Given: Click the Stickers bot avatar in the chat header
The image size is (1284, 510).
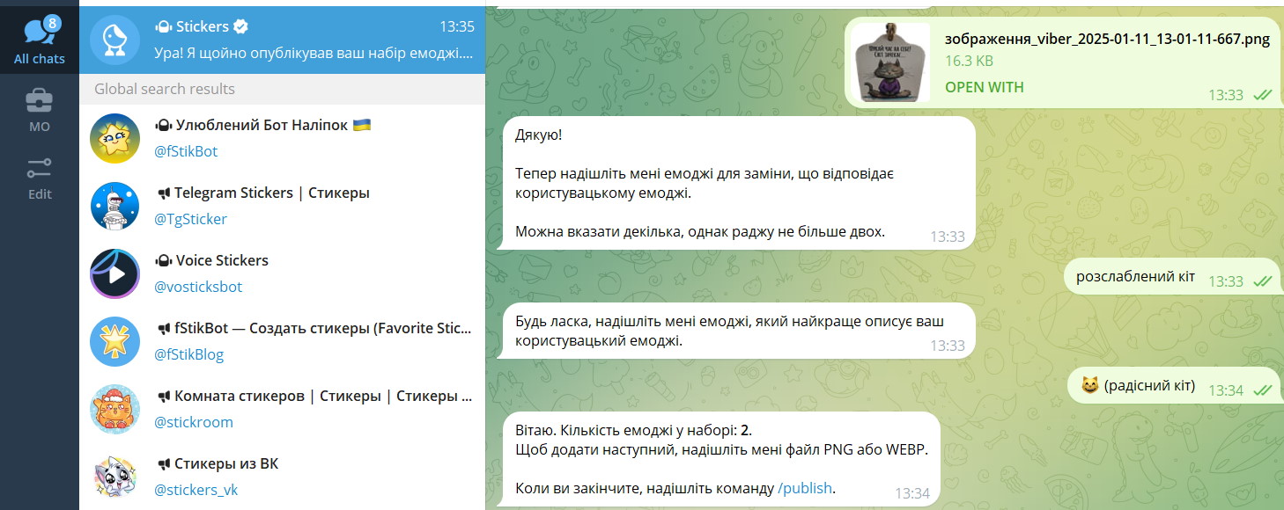Looking at the screenshot, I should 114,40.
